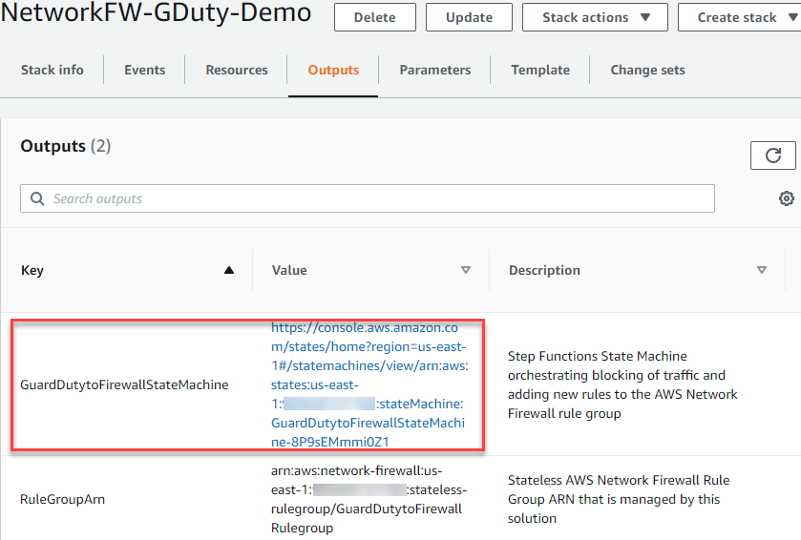Click the refresh outputs icon button
801x540 pixels.
point(772,156)
